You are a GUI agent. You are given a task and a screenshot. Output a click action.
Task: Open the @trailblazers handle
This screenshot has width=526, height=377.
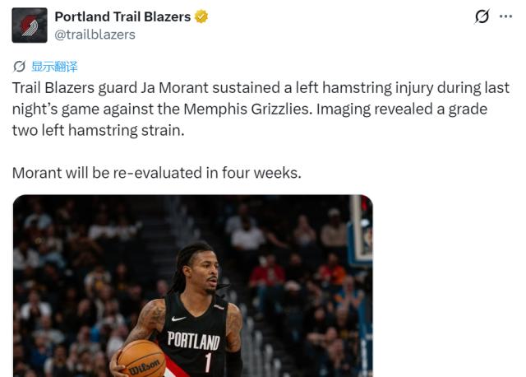tap(95, 35)
